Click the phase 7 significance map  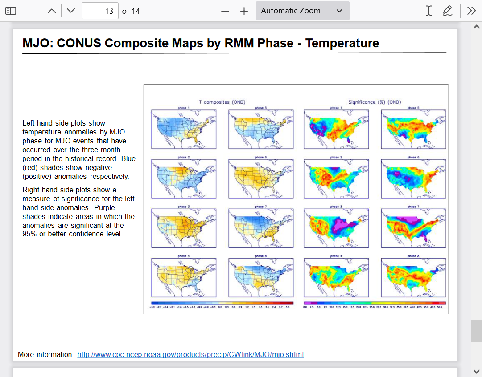point(413,228)
